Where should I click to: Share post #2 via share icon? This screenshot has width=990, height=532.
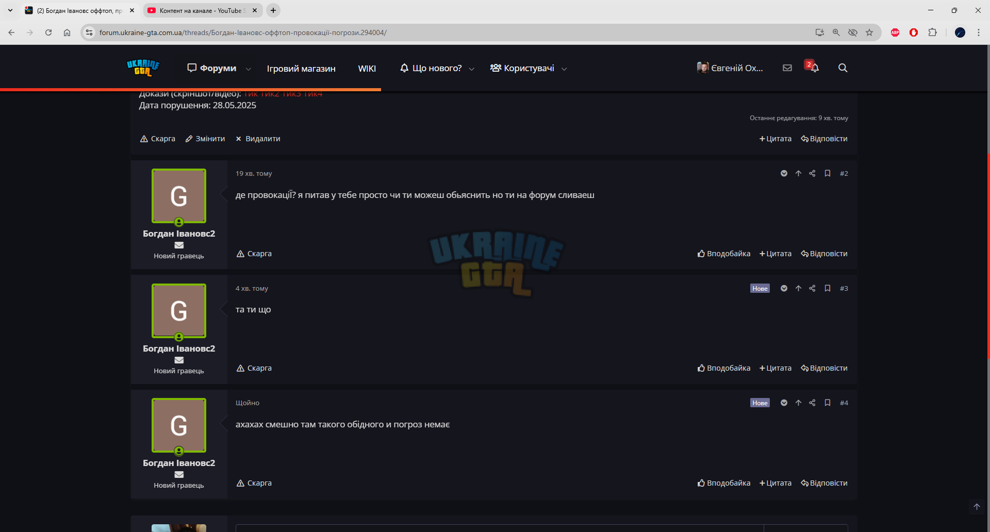click(x=812, y=173)
